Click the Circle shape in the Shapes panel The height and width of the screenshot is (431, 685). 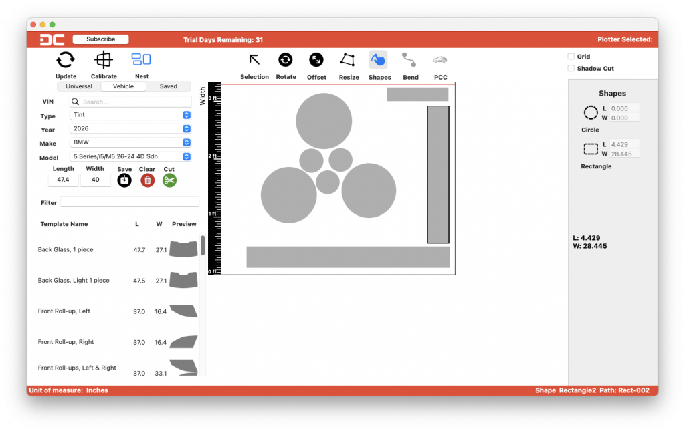tap(591, 112)
